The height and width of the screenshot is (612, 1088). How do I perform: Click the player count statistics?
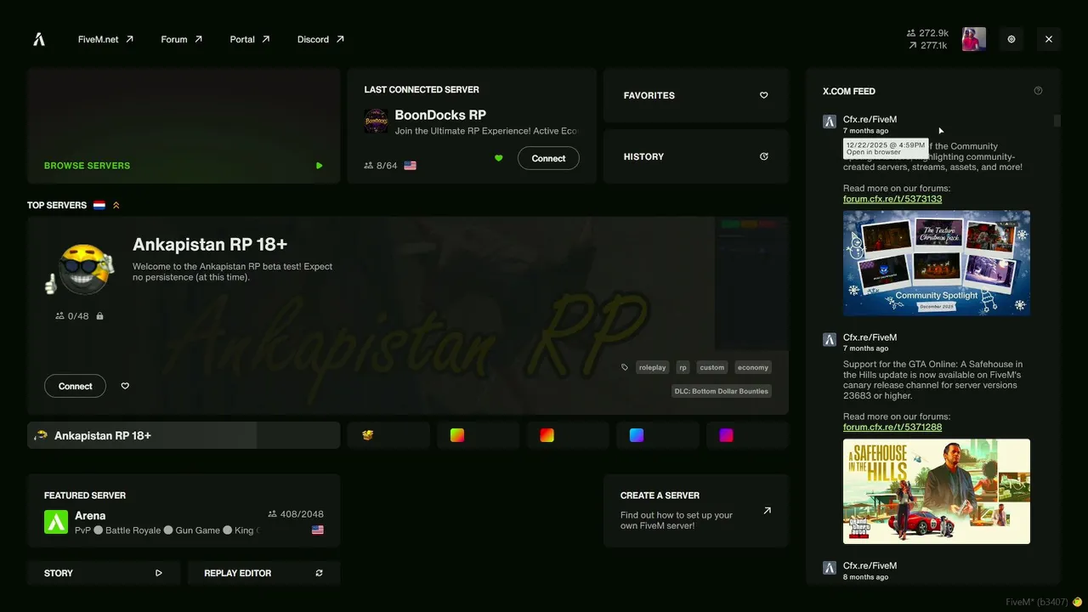[928, 39]
